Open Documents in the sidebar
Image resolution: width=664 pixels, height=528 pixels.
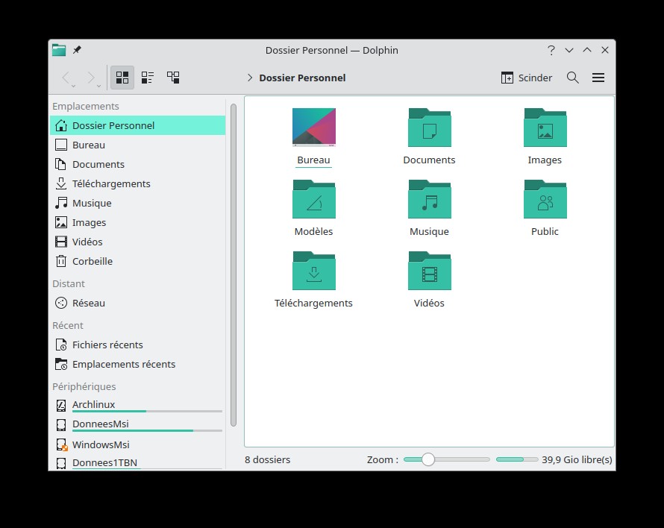click(137, 164)
